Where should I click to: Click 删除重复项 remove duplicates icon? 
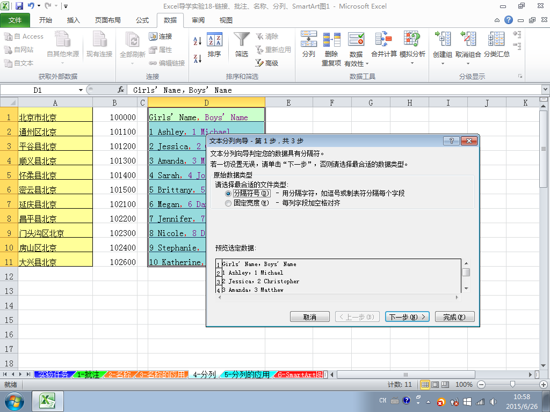[331, 48]
